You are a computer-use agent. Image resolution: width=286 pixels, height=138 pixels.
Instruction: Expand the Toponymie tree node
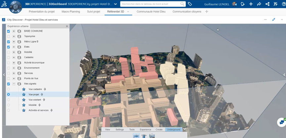(x=14, y=36)
